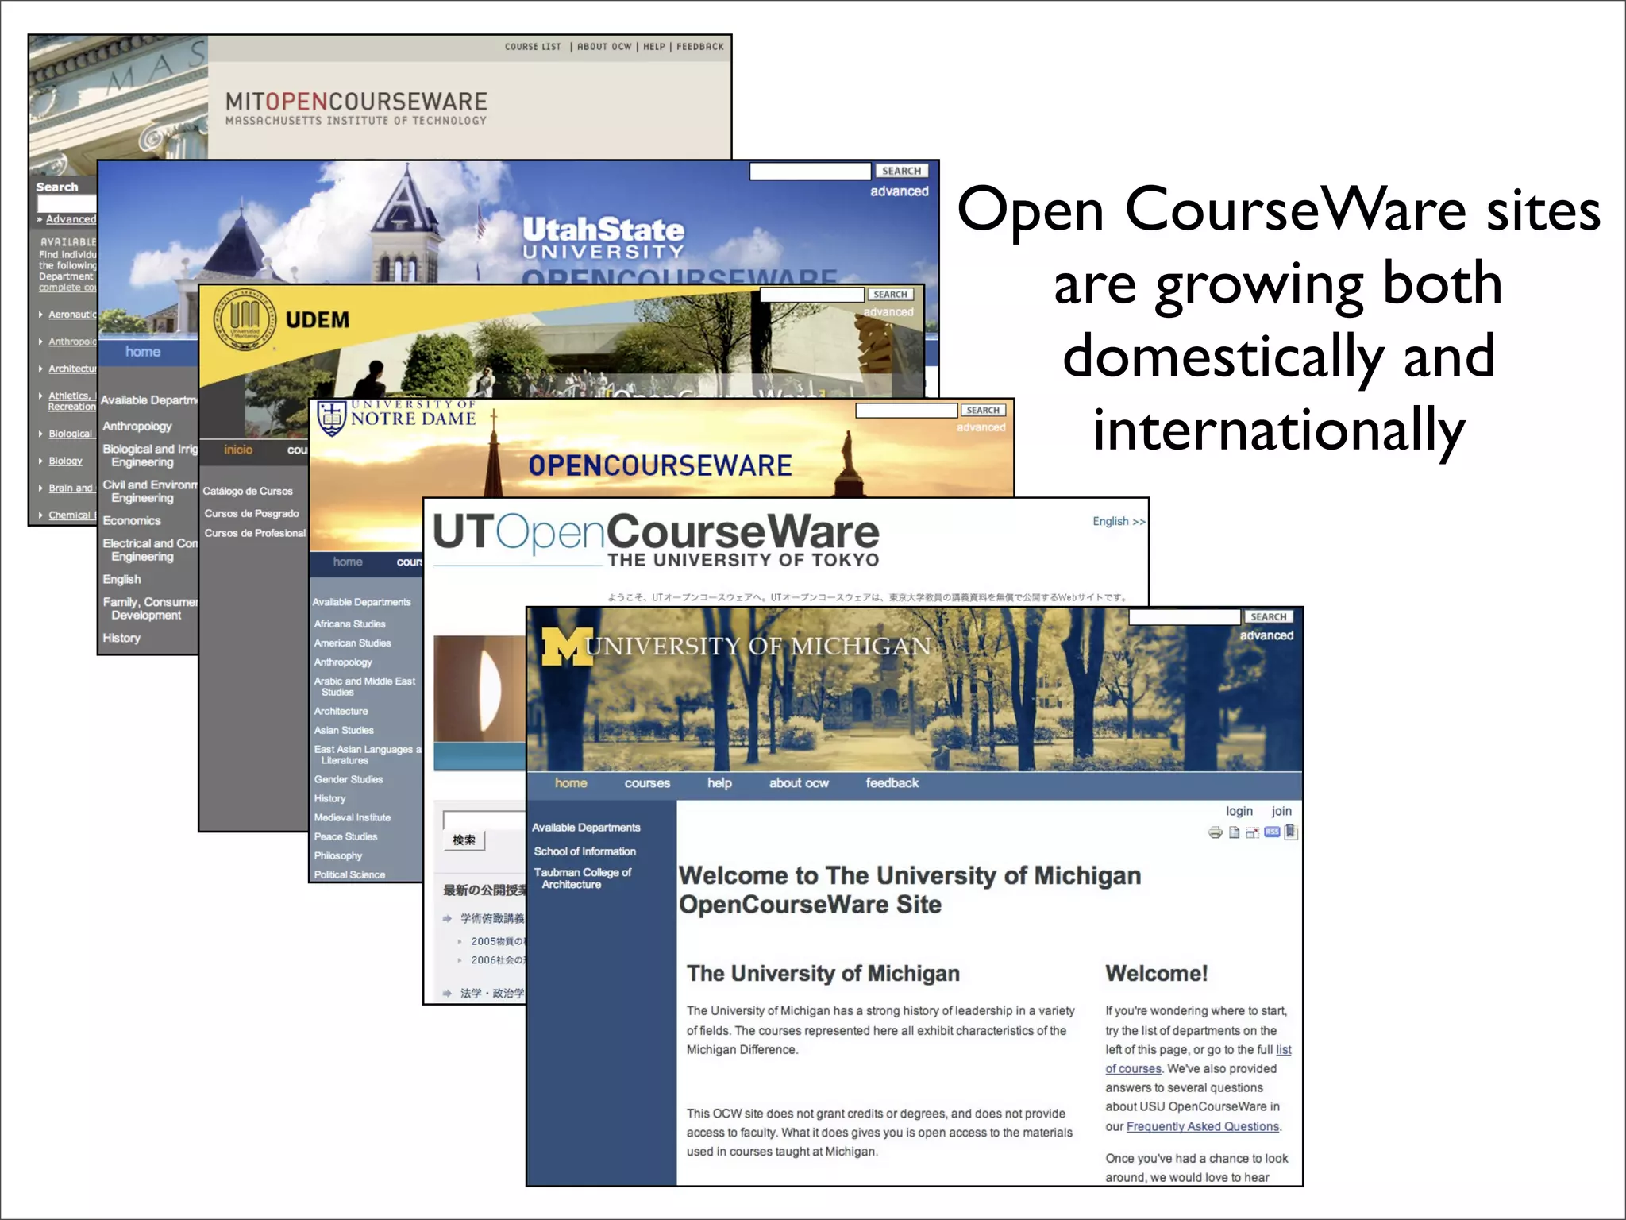The height and width of the screenshot is (1220, 1626).
Task: Expand the 学術俯瞰講義 arrow on Tokyo page
Action: tap(448, 918)
